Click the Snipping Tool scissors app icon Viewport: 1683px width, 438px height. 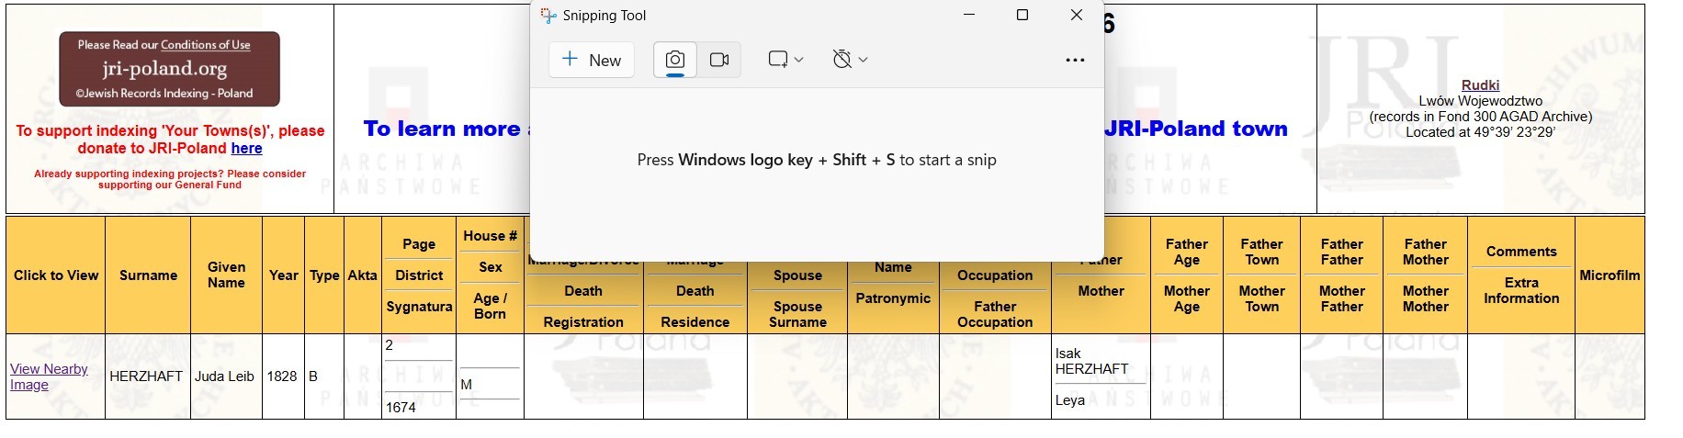click(x=548, y=16)
